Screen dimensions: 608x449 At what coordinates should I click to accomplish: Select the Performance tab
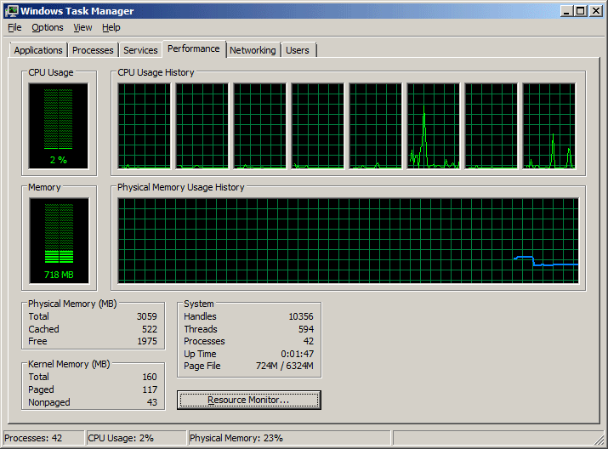tap(194, 48)
